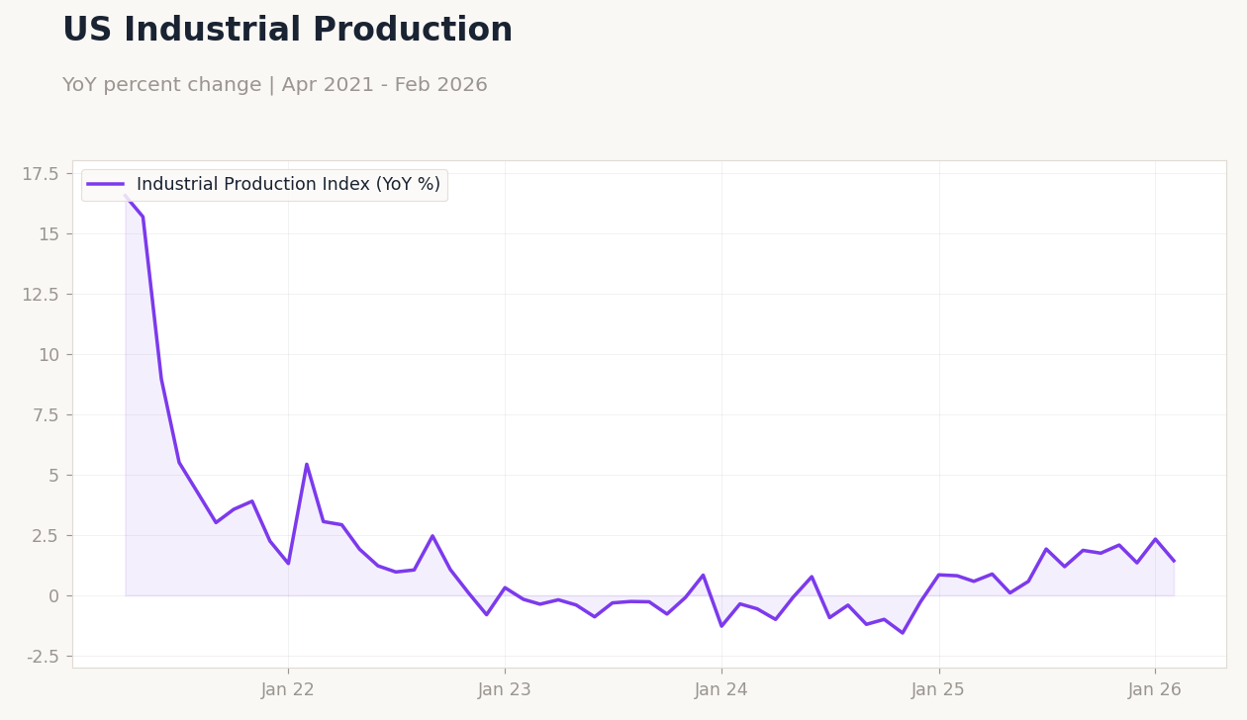
Task: Select the y-axis label 17.5
Action: [x=41, y=174]
